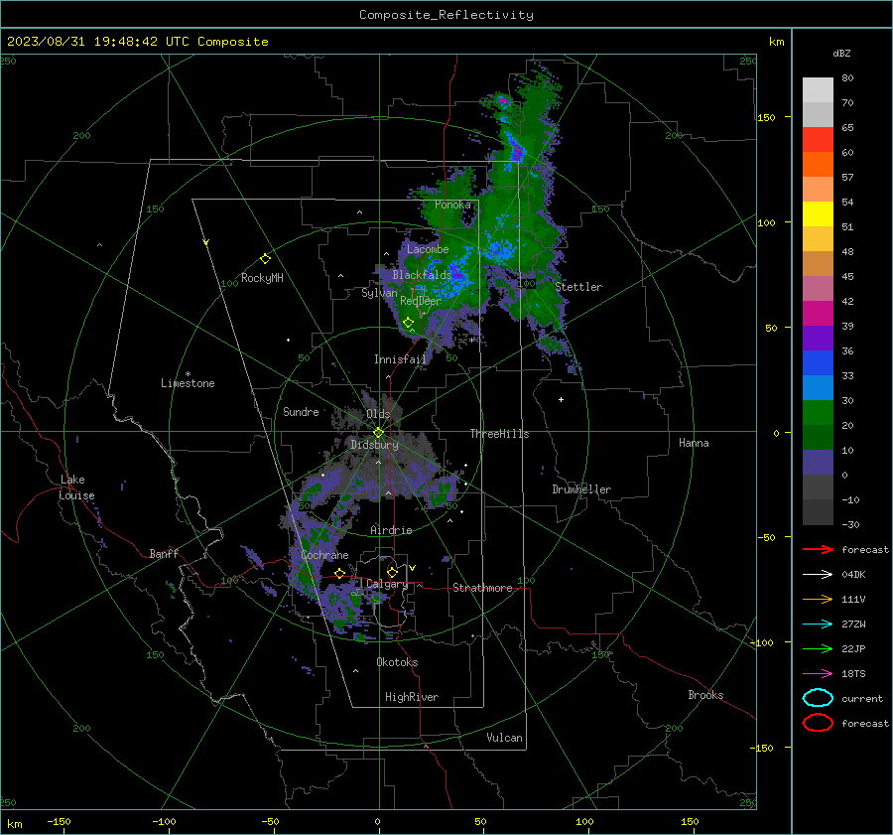Click the Innisfail map label
Viewport: 893px width, 835px height.
click(401, 359)
